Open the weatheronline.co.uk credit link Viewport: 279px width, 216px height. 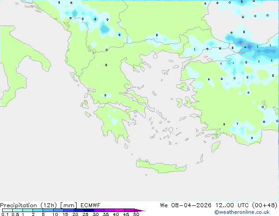242,212
